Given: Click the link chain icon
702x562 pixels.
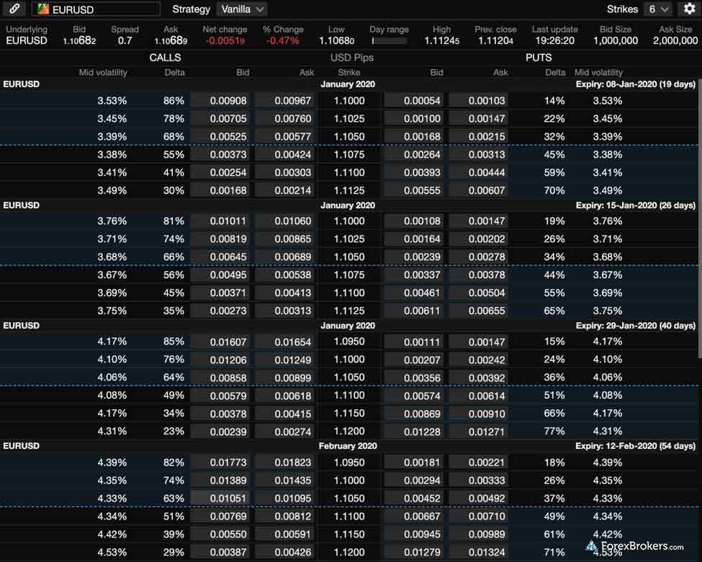Looking at the screenshot, I should [x=14, y=9].
